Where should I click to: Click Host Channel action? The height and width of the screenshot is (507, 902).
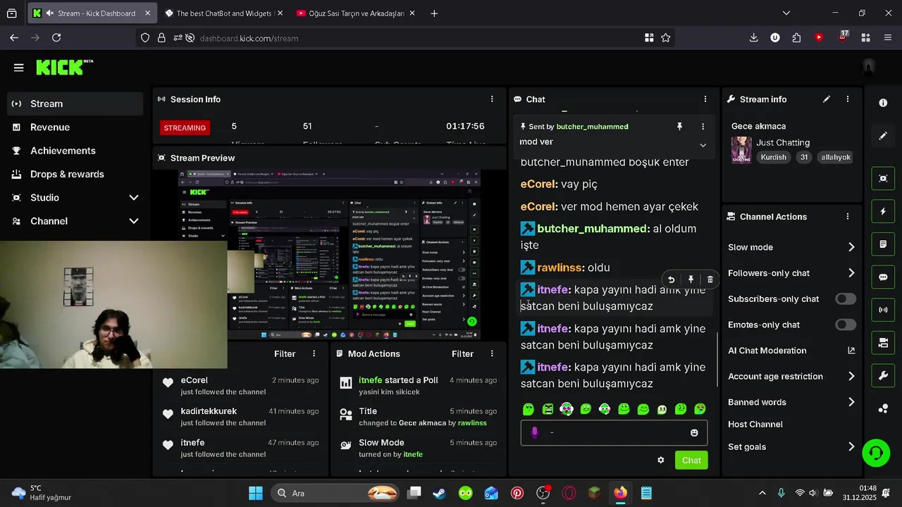[755, 425]
